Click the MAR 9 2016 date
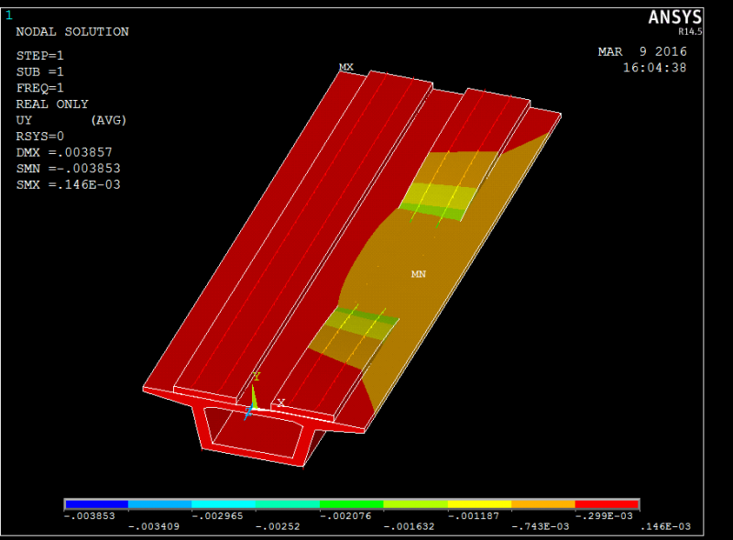This screenshot has height=540, width=733. (642, 51)
